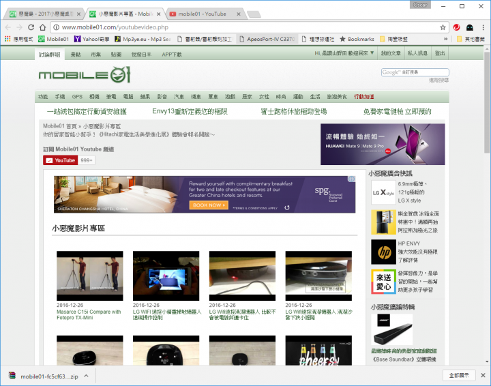Open the Yahoo bookmark in bookmarks bar
This screenshot has height=386, width=491.
click(x=91, y=39)
